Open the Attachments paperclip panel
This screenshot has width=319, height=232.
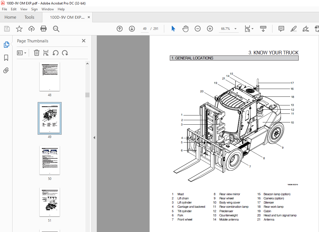click(x=6, y=71)
